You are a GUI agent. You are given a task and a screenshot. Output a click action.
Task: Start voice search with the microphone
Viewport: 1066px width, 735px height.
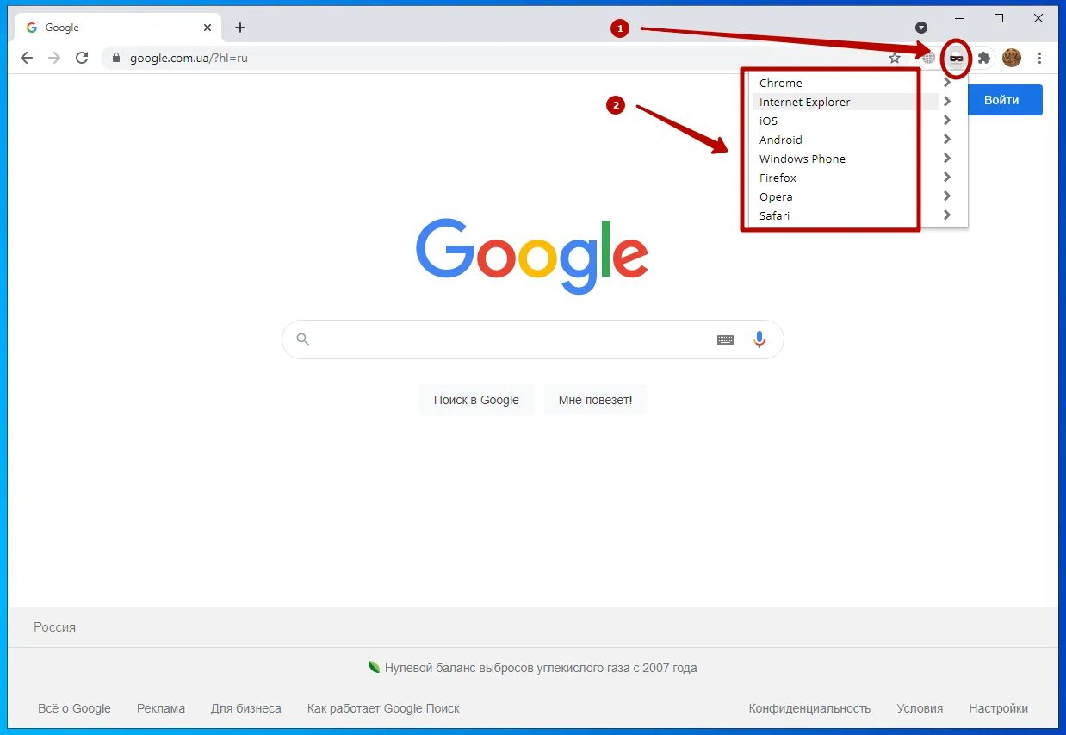tap(759, 339)
